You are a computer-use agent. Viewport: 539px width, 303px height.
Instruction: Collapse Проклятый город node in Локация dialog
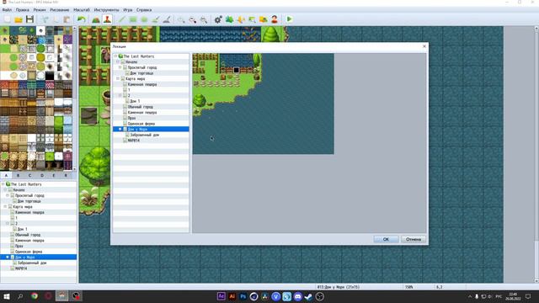click(x=120, y=67)
